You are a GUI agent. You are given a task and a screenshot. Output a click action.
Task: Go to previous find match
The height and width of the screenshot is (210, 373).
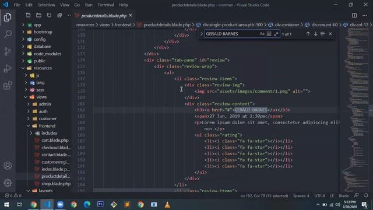click(x=308, y=34)
